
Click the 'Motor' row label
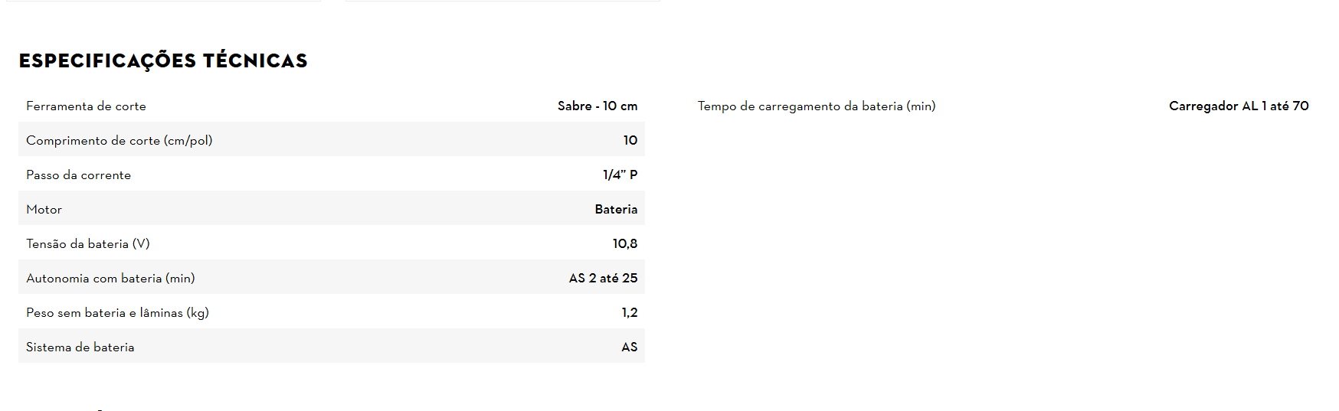coord(44,210)
